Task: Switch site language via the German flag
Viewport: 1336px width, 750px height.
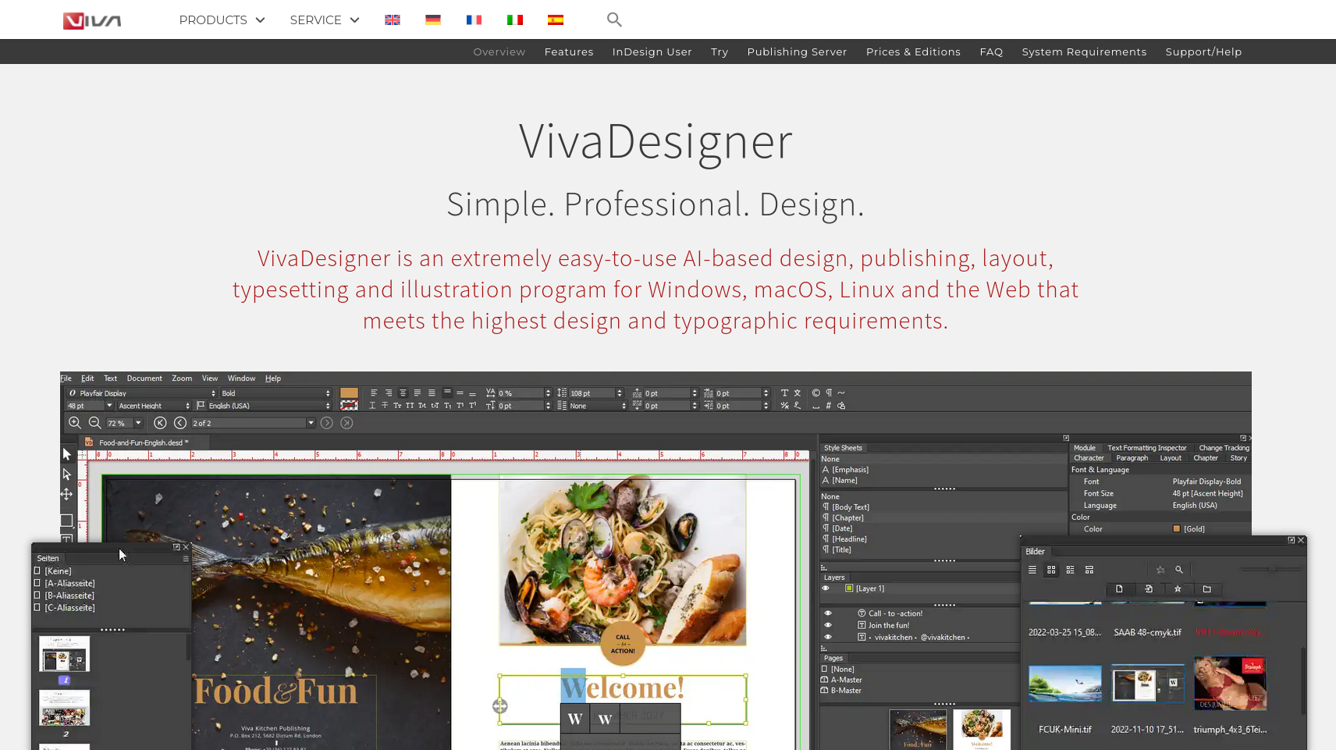Action: tap(433, 20)
